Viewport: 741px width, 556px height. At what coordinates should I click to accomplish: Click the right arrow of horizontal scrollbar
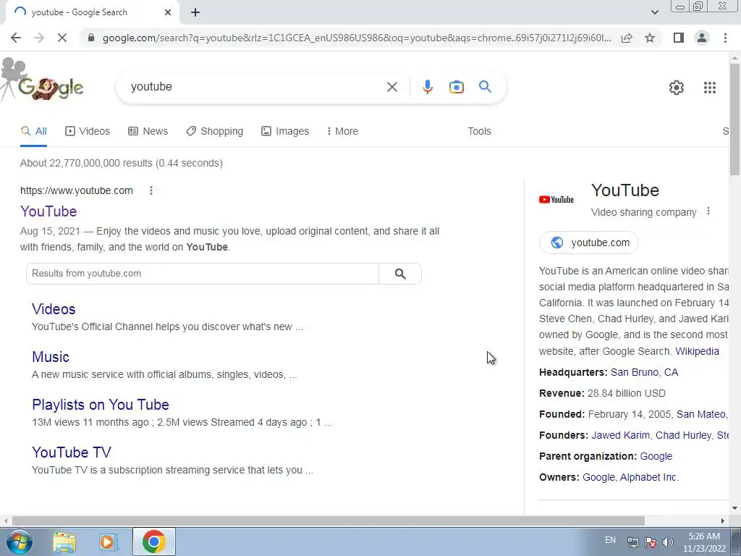click(x=722, y=521)
